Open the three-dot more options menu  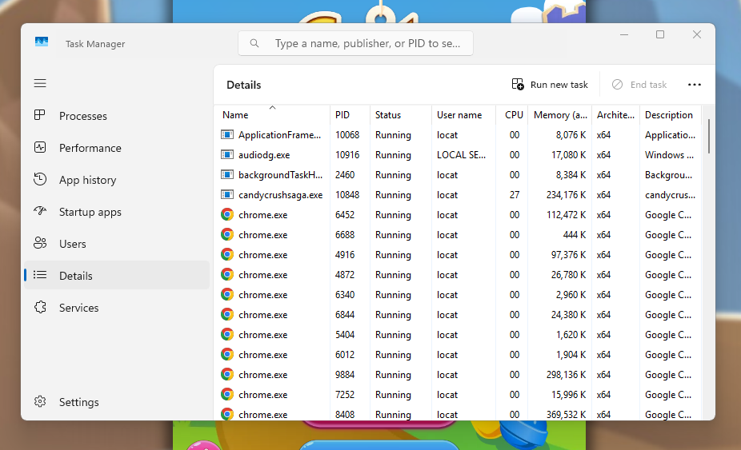point(695,85)
